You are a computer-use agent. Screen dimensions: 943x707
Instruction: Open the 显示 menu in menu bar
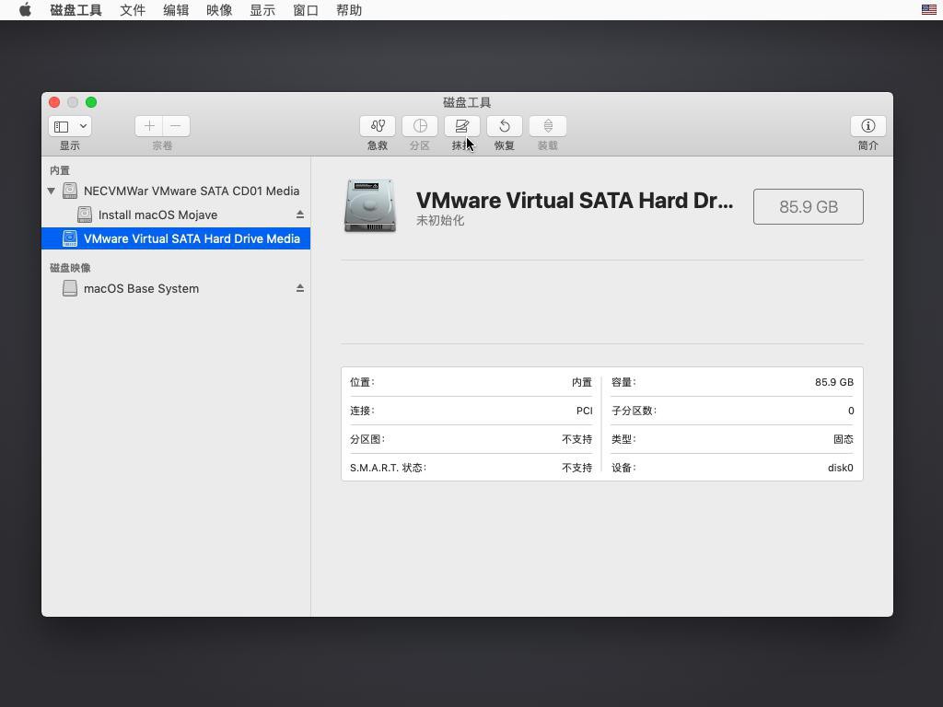point(262,10)
